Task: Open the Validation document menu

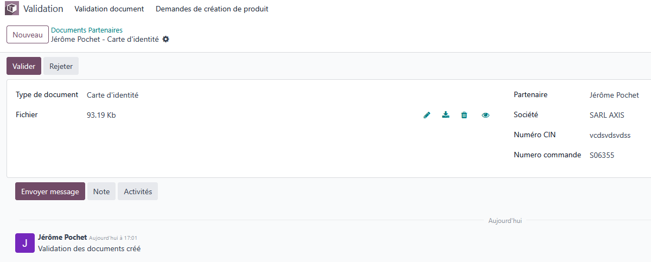Action: pyautogui.click(x=109, y=9)
